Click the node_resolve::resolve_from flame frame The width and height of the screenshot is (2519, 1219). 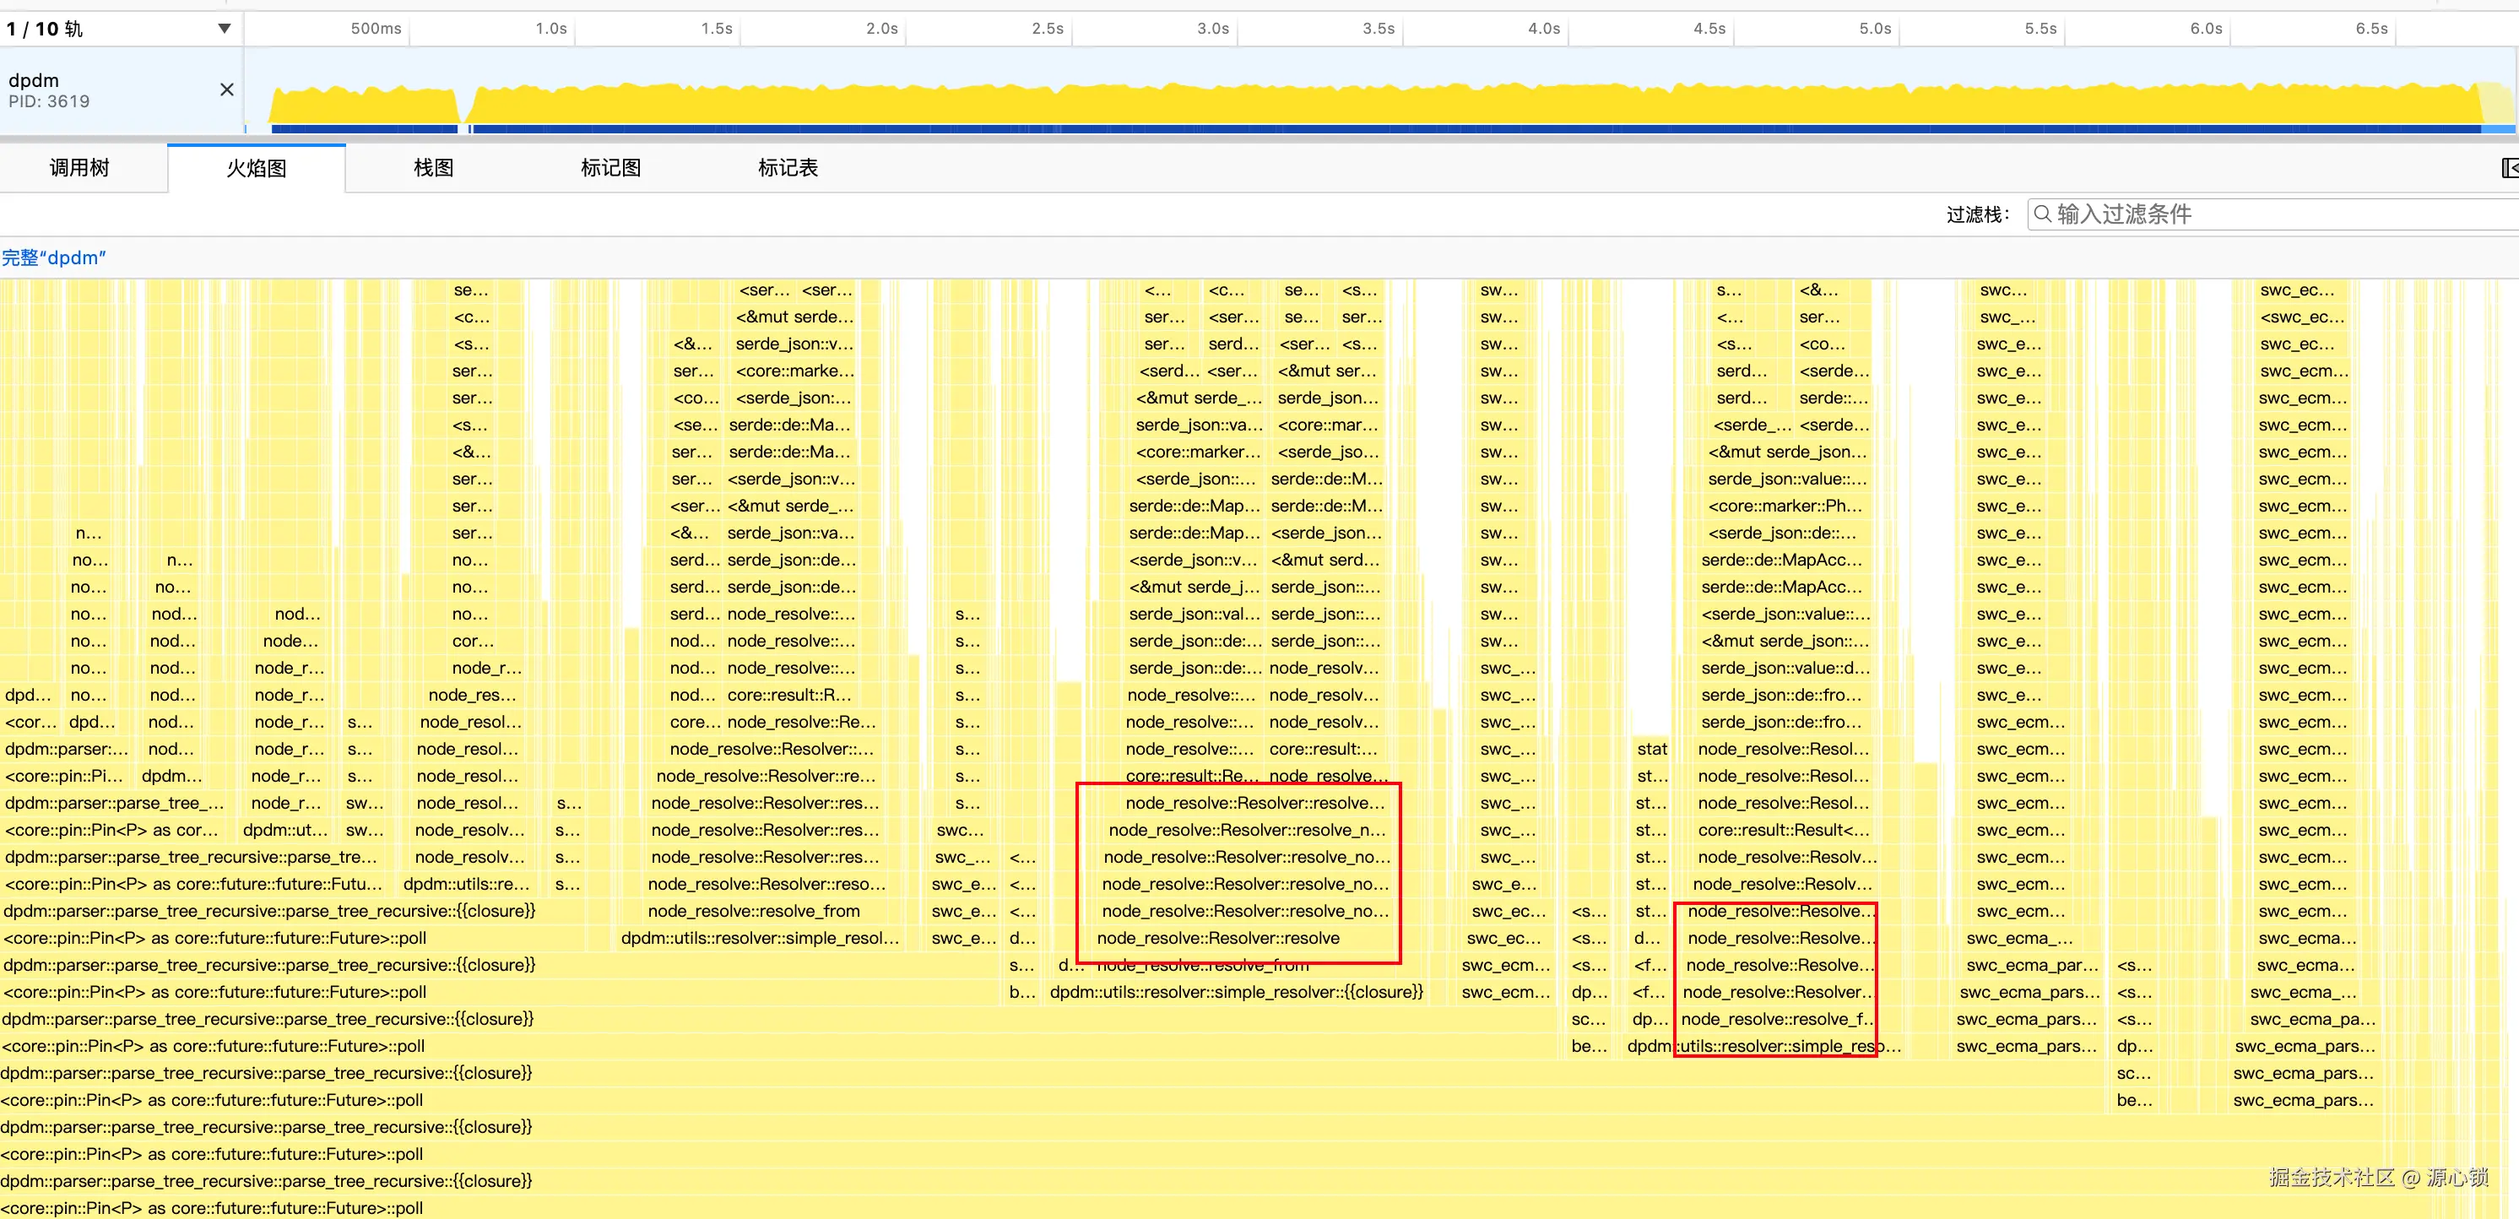[x=753, y=911]
